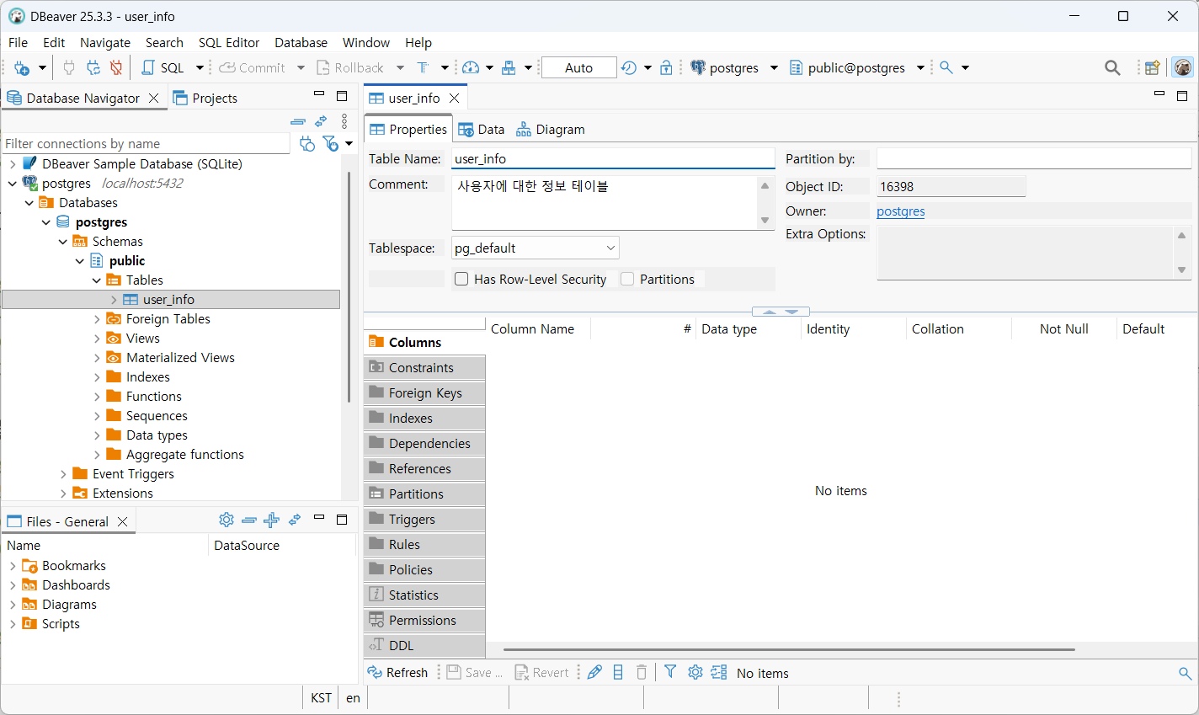Image resolution: width=1199 pixels, height=715 pixels.
Task: Switch to the Data tab
Action: click(482, 129)
